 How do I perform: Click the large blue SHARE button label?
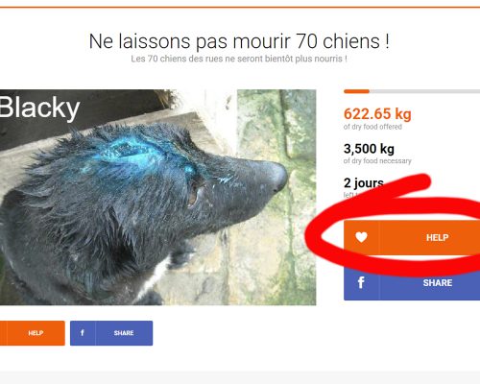[438, 283]
